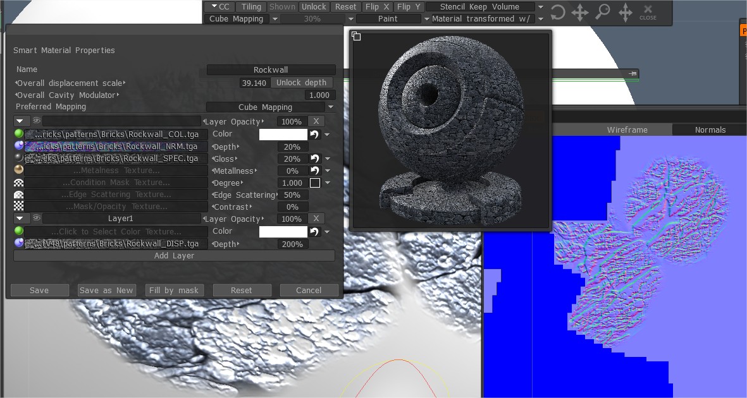The image size is (747, 398).
Task: Select the zoom magnifier icon in the toolbar
Action: [602, 13]
